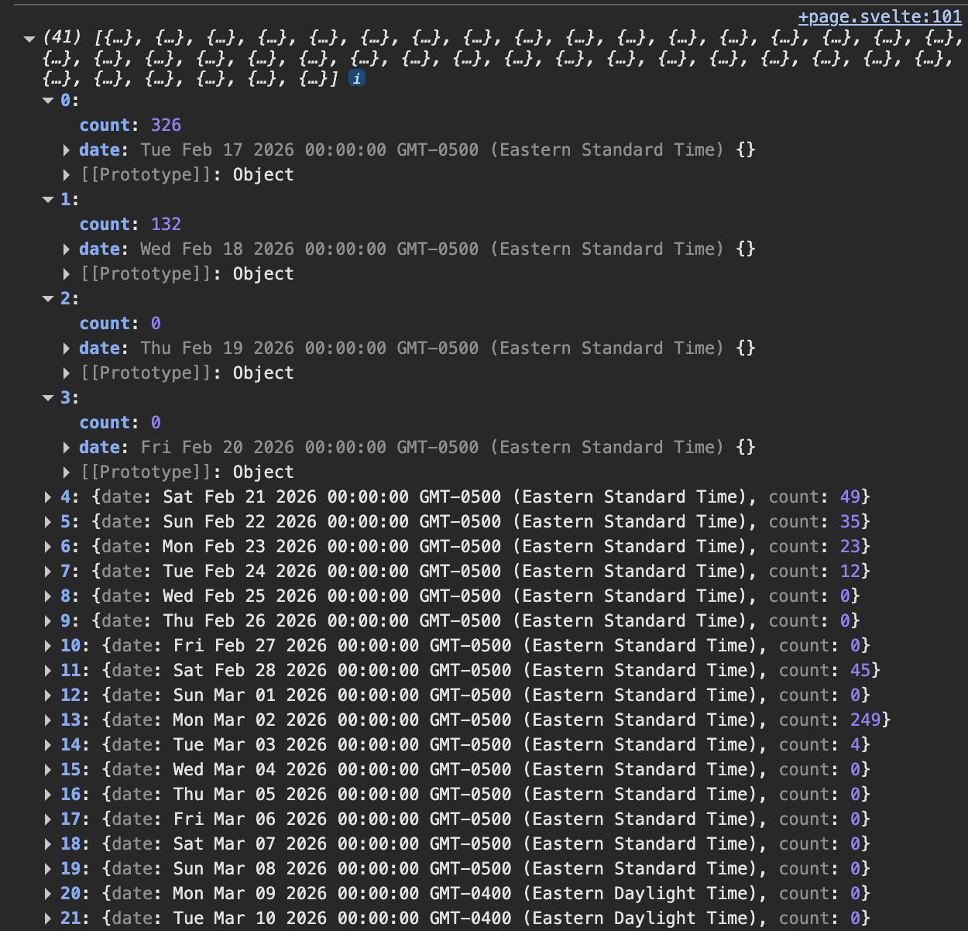Expand item 13 with count 249
This screenshot has height=931, width=968.
click(48, 720)
